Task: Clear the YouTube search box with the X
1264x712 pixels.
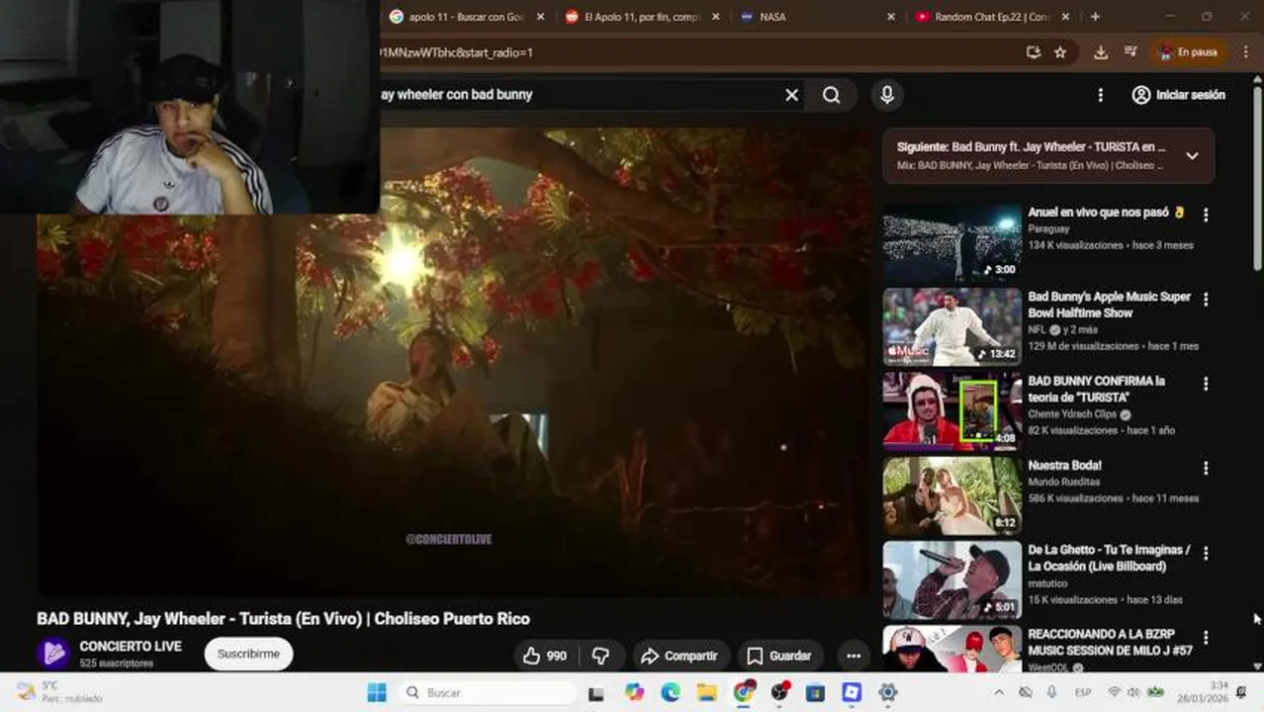Action: [x=791, y=95]
